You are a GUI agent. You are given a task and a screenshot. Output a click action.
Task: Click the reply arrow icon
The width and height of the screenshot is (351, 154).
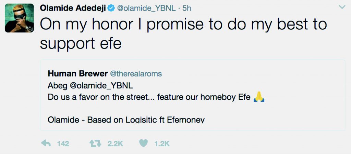point(46,144)
